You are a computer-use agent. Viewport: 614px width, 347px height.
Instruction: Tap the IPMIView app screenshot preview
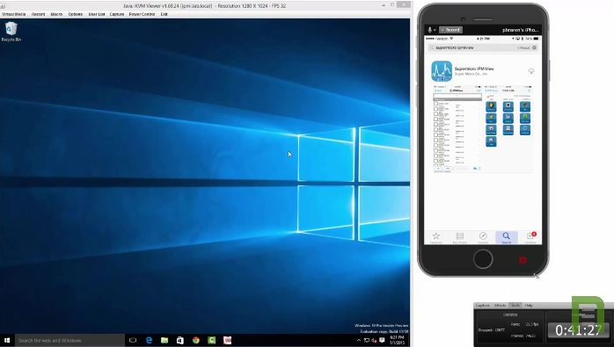point(482,129)
